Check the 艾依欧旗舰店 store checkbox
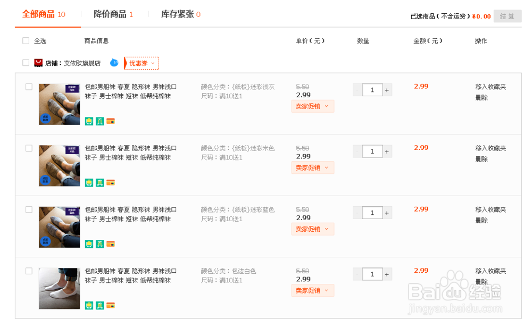This screenshot has height=327, width=532. coord(26,63)
